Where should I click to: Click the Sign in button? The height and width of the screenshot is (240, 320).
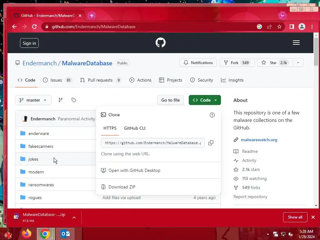tap(29, 43)
